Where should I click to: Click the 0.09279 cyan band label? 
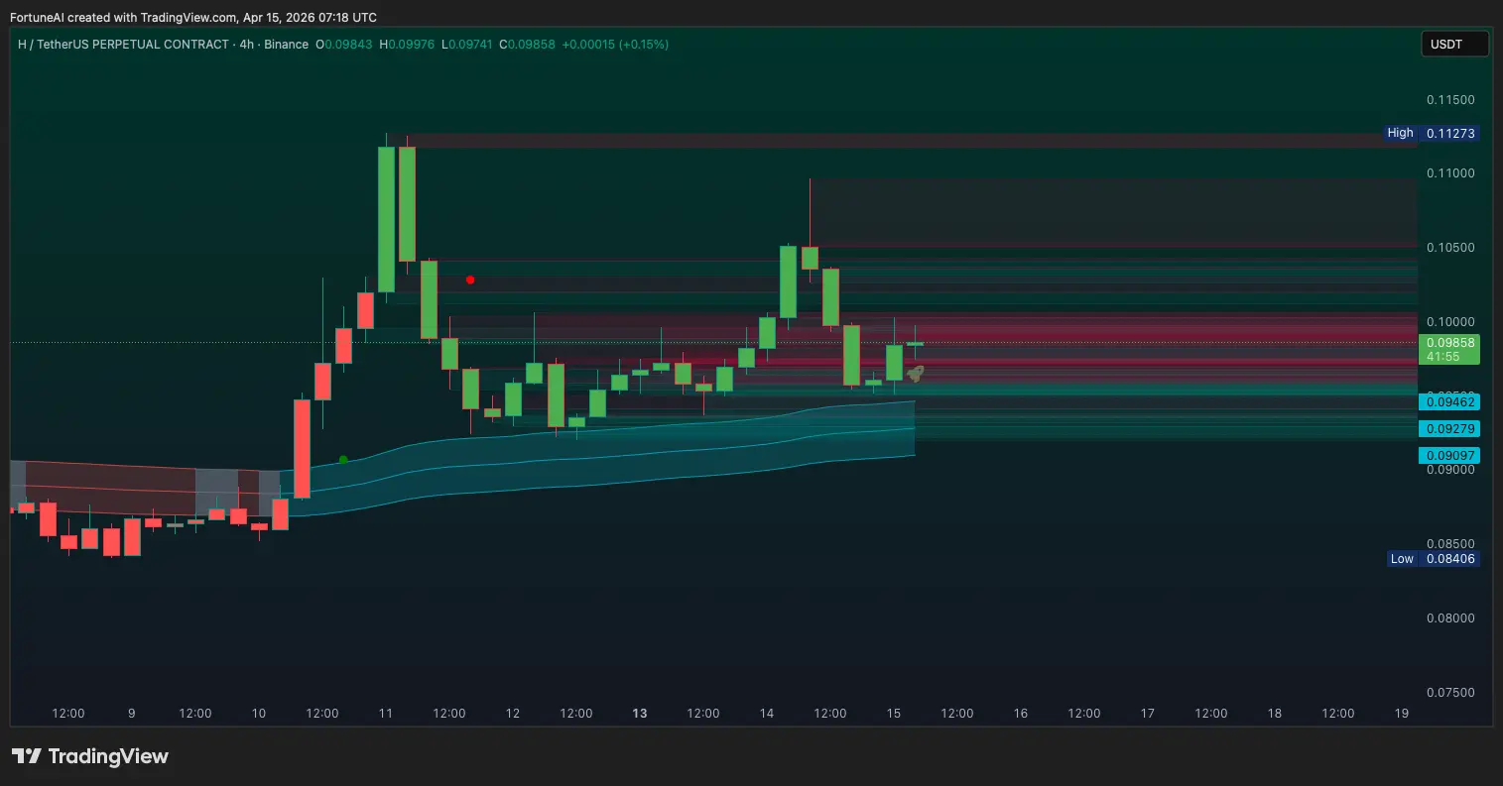tap(1450, 429)
